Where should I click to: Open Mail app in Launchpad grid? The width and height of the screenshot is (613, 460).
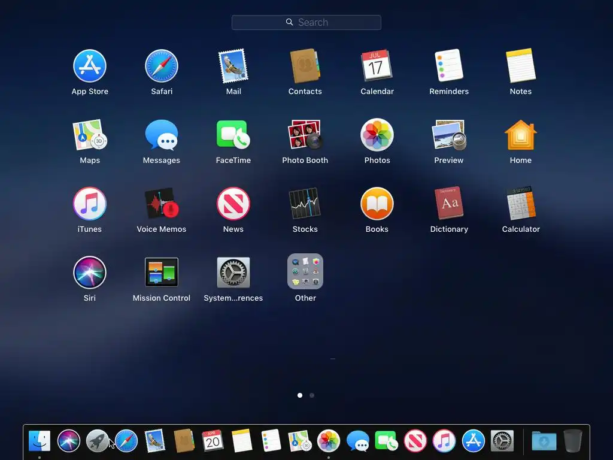pos(233,66)
